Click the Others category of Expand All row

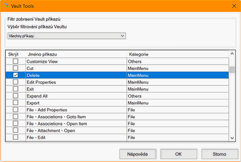pos(135,96)
